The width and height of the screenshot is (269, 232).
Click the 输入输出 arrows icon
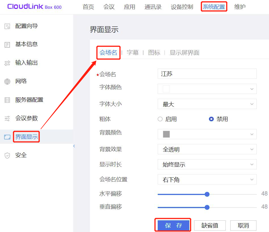coord(7,63)
